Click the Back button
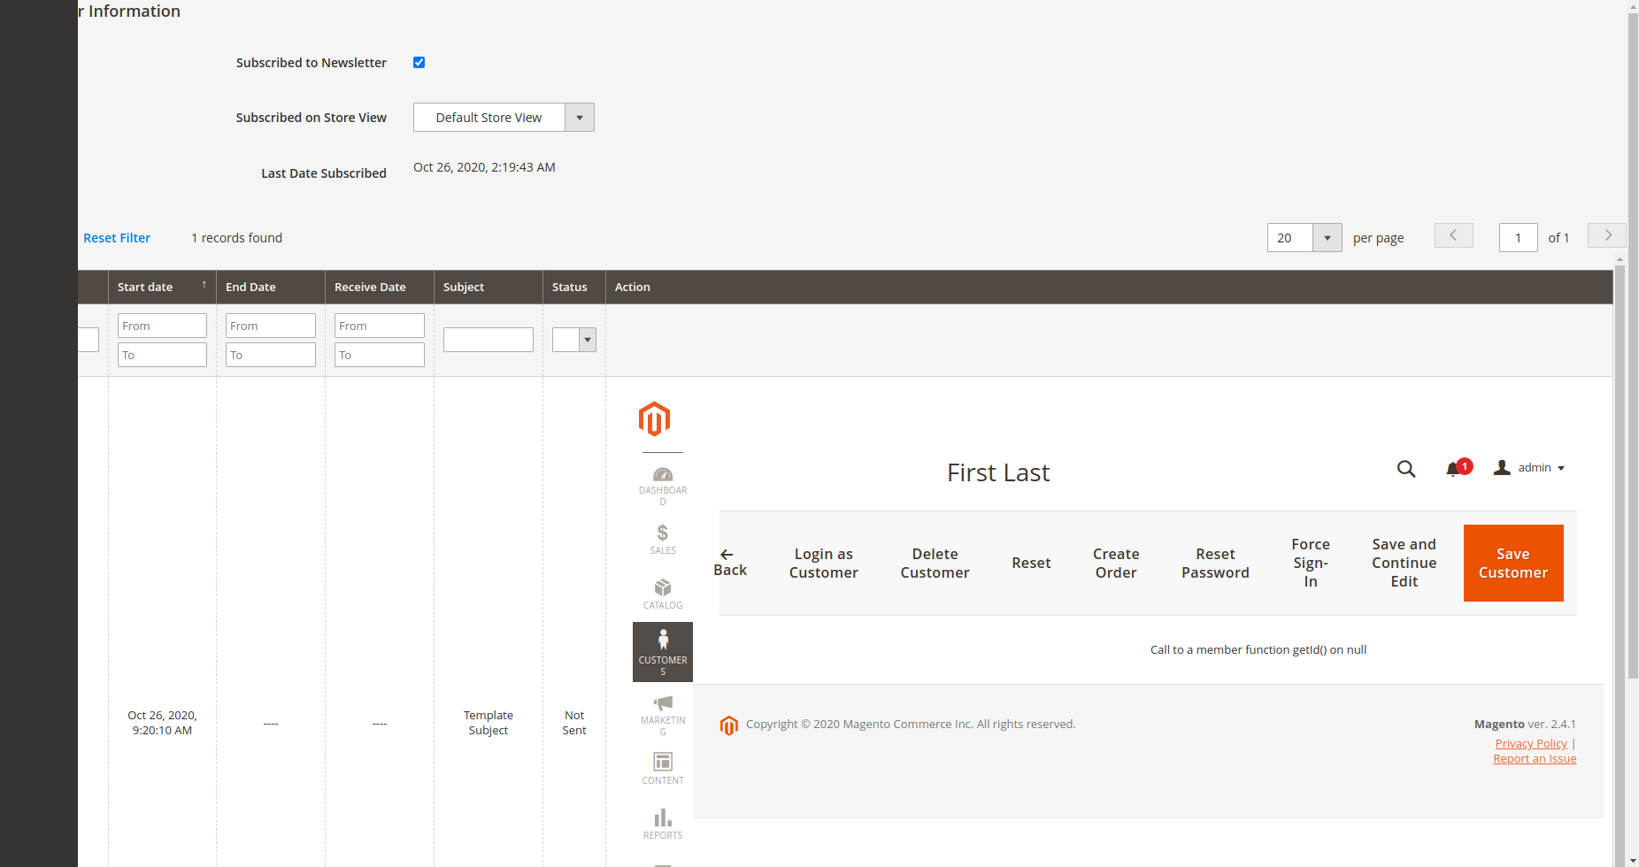This screenshot has height=867, width=1639. (x=730, y=563)
